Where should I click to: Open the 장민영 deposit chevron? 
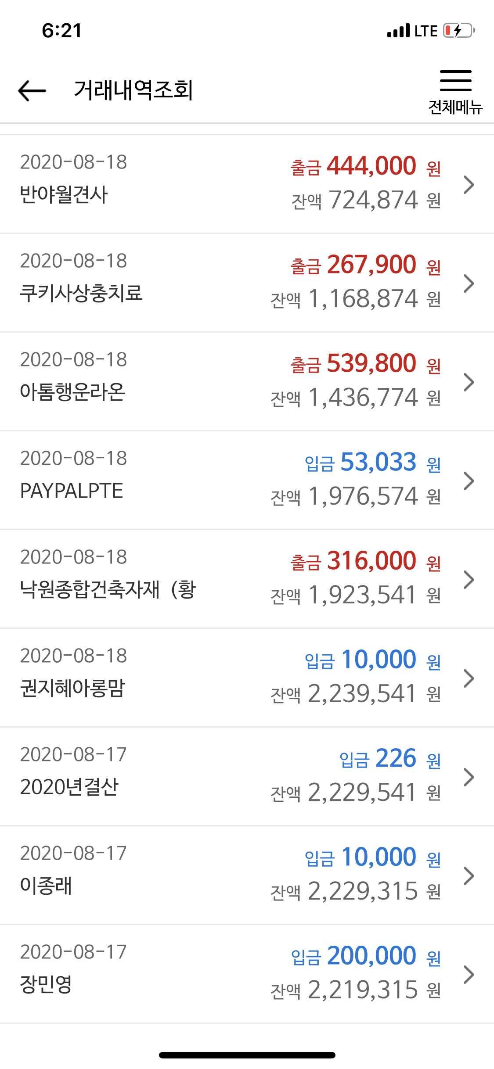click(469, 975)
